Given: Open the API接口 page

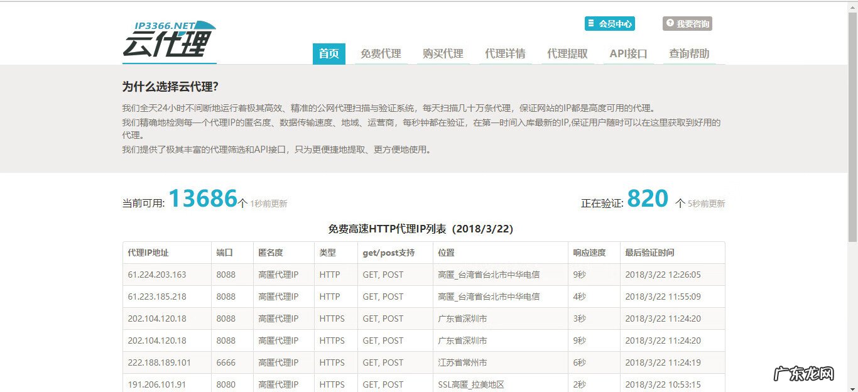Looking at the screenshot, I should 628,53.
